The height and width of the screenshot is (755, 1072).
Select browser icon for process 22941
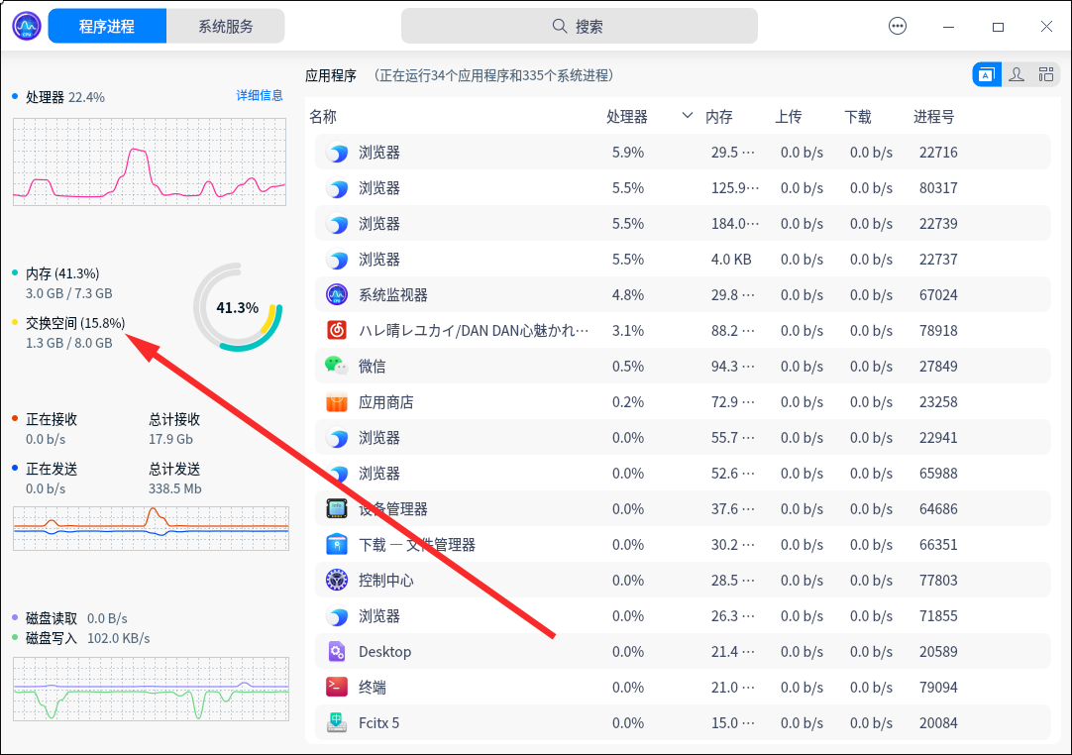[x=337, y=438]
